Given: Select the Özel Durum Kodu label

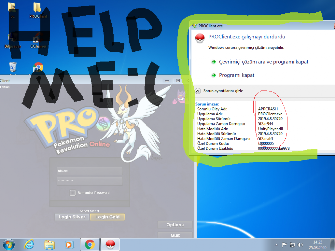Looking at the screenshot, I should pyautogui.click(x=213, y=144).
